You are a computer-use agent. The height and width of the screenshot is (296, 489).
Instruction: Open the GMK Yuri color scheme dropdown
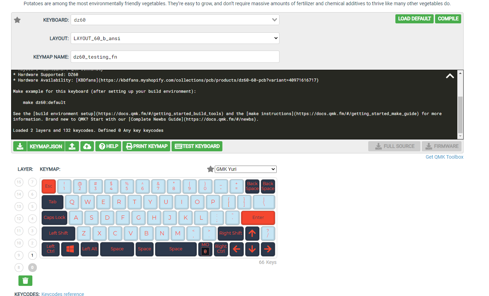pyautogui.click(x=246, y=169)
